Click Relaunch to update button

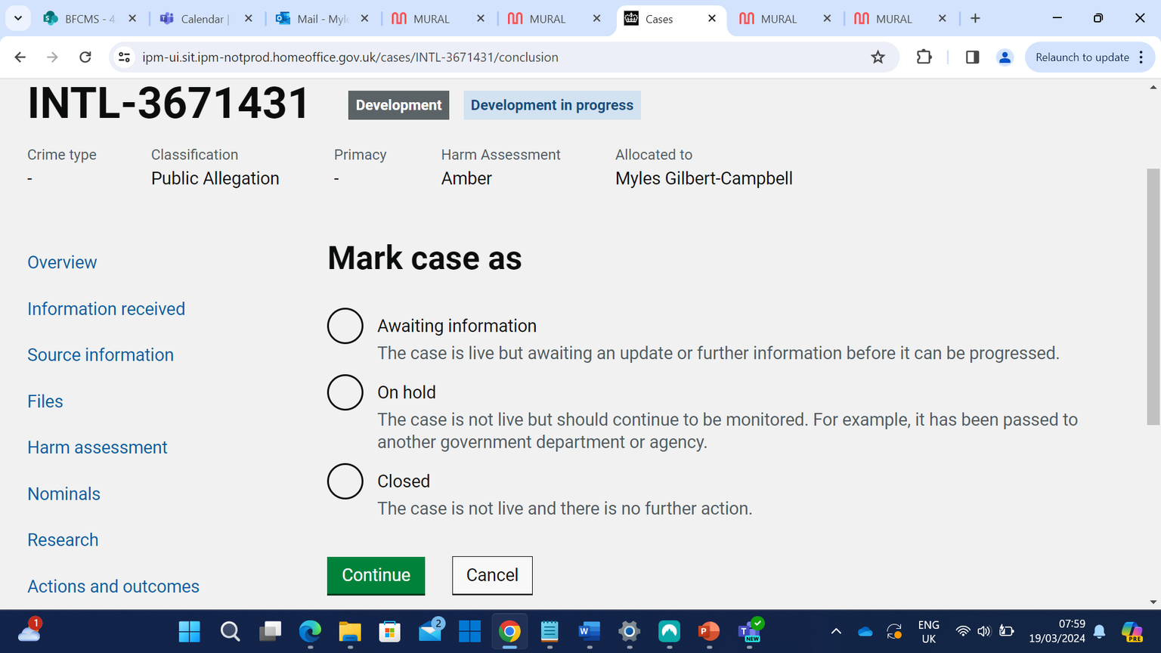[1082, 57]
